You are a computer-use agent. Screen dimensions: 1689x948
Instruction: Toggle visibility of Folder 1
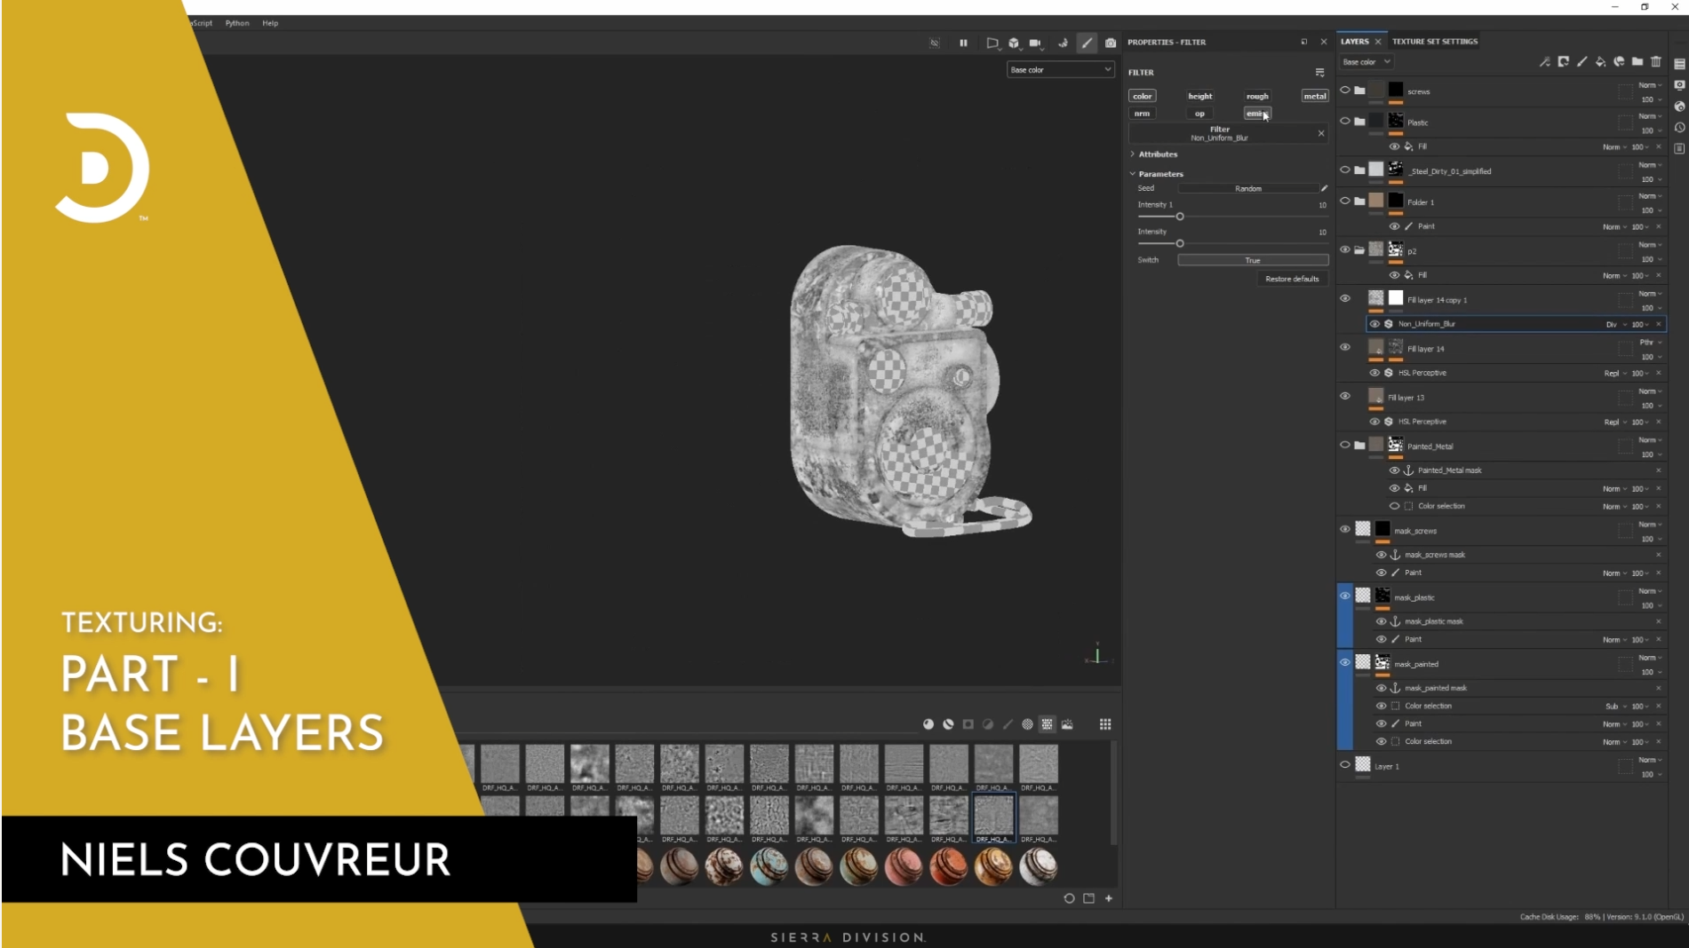1345,201
